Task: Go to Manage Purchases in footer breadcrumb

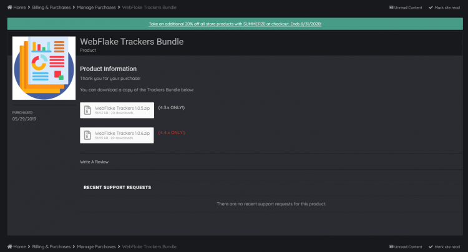Action: pos(97,246)
